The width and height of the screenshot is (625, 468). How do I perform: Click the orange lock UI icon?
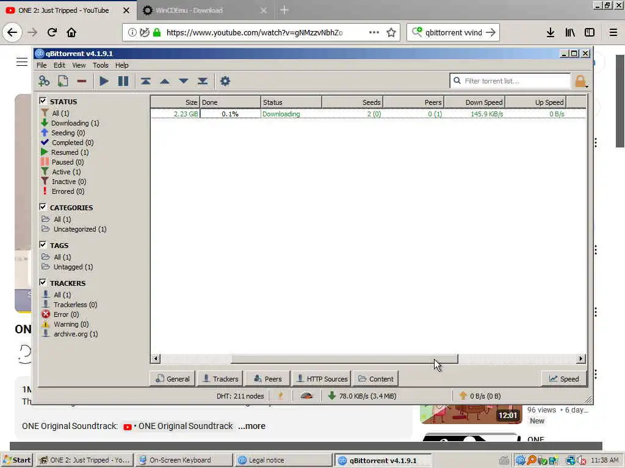click(x=580, y=81)
